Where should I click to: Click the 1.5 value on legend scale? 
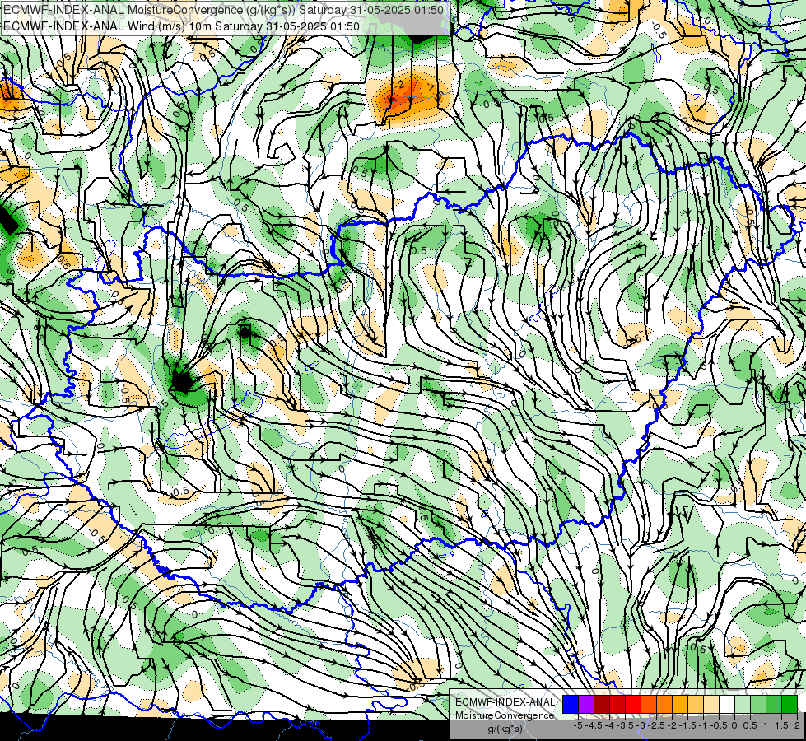click(780, 725)
